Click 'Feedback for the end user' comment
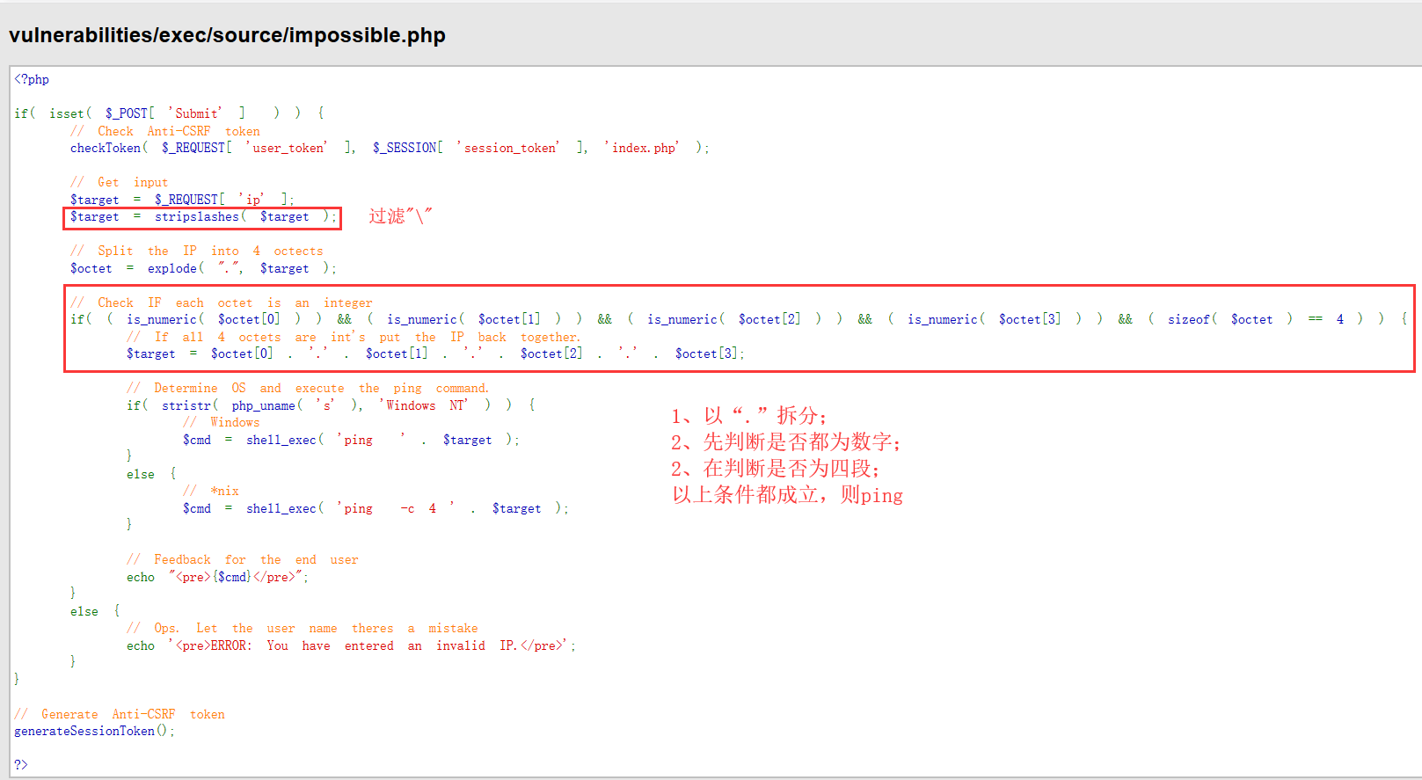This screenshot has height=780, width=1422. [243, 559]
